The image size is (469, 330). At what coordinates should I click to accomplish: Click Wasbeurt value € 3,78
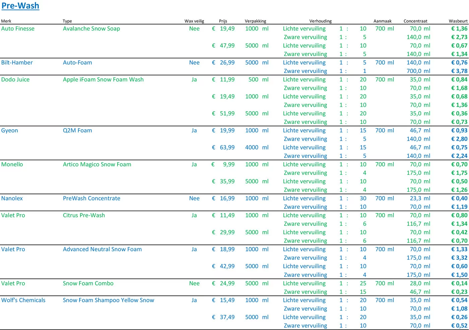point(459,71)
